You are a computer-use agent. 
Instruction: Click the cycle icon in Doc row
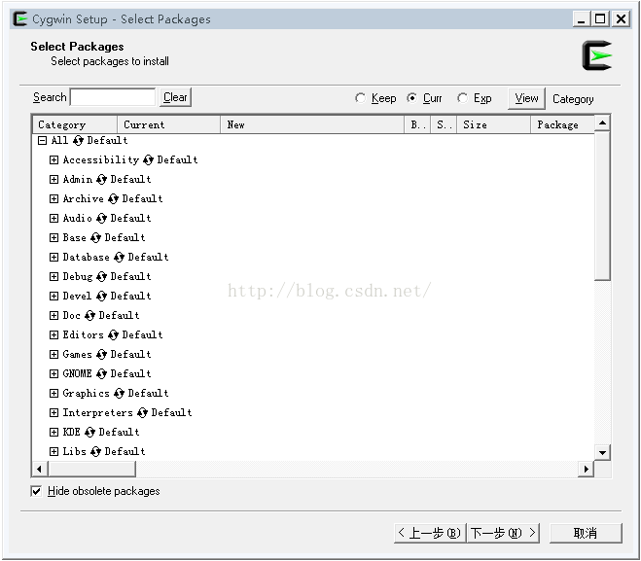click(x=89, y=315)
